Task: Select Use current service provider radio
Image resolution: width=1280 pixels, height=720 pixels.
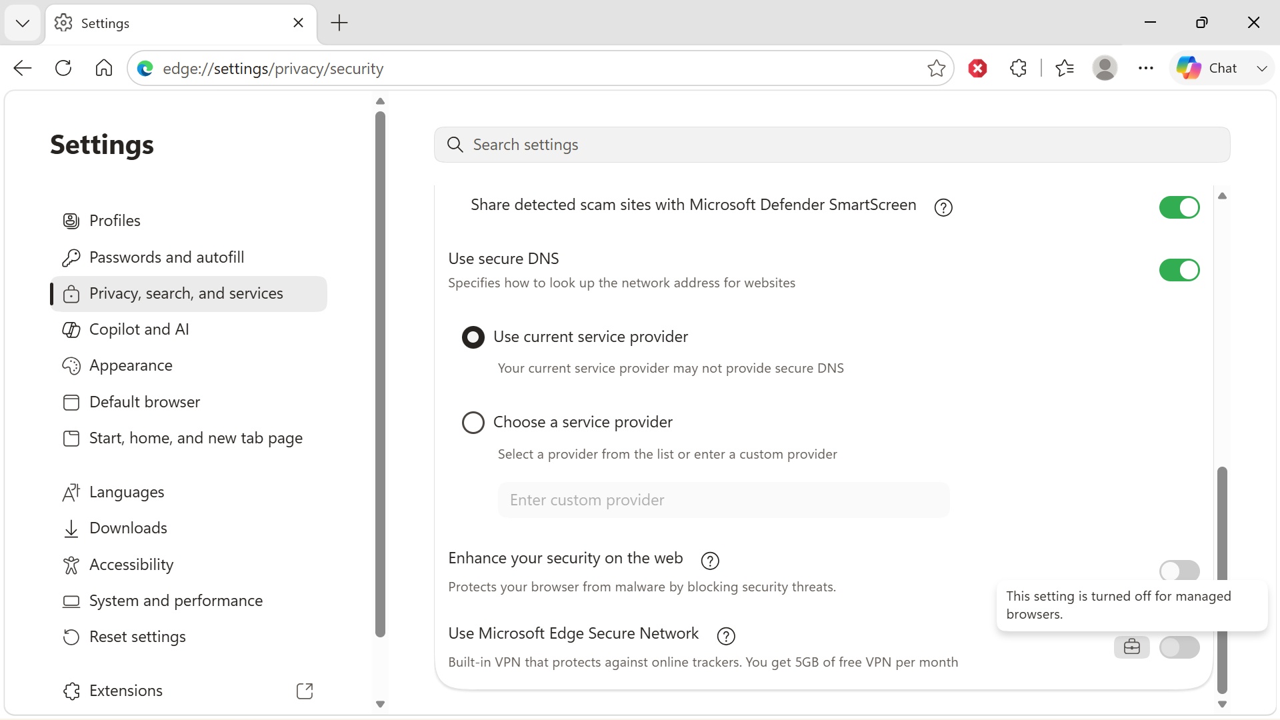Action: (473, 337)
